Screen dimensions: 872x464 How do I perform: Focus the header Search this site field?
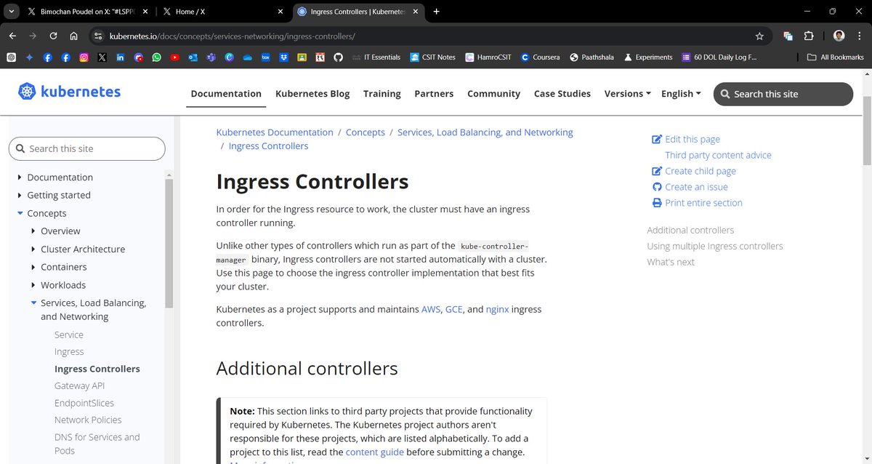pos(783,94)
